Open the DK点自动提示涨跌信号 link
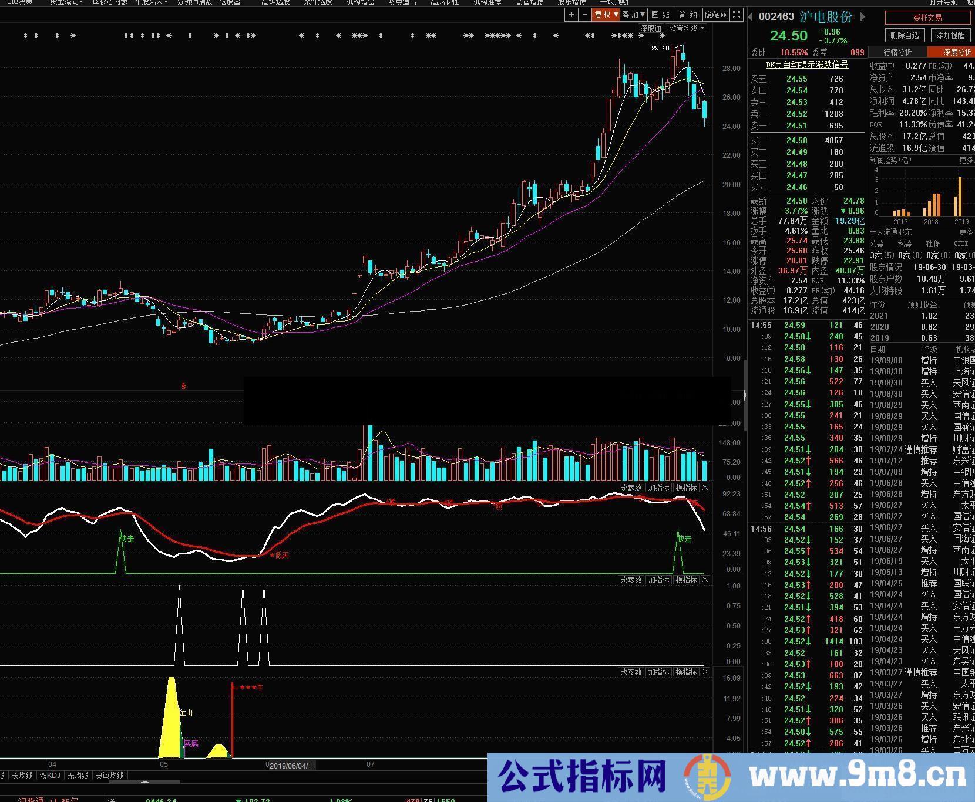This screenshot has height=802, width=975. click(807, 65)
